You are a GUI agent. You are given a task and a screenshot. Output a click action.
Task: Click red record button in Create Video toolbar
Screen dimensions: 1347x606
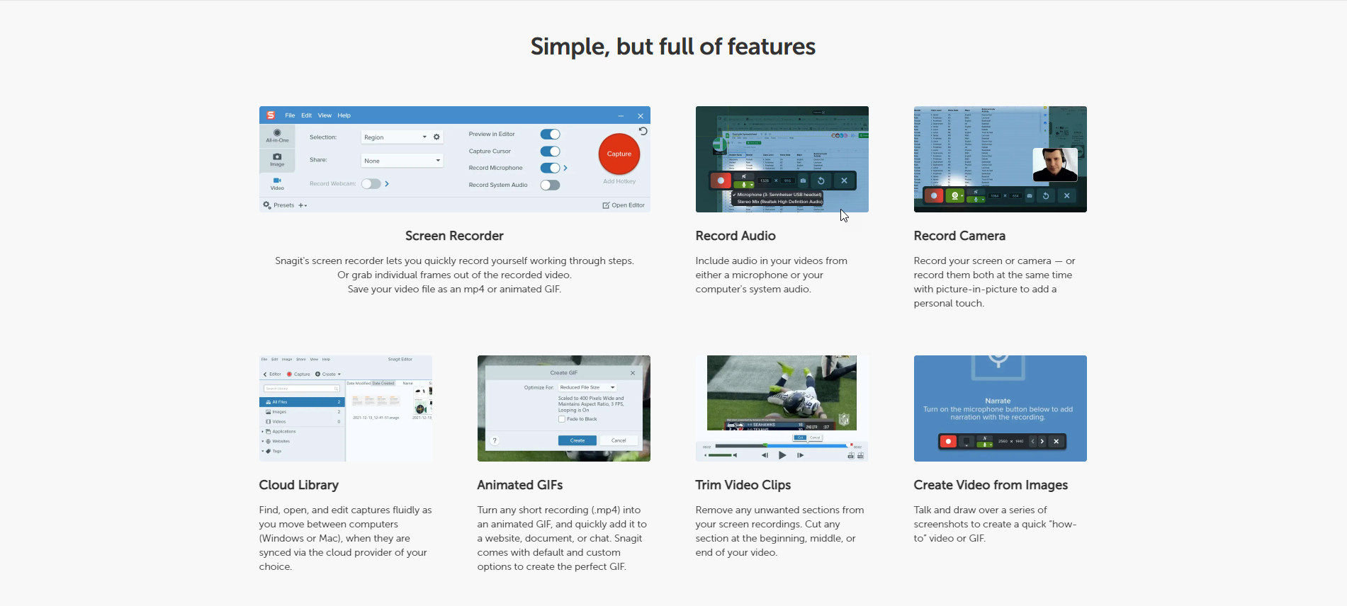(x=948, y=441)
